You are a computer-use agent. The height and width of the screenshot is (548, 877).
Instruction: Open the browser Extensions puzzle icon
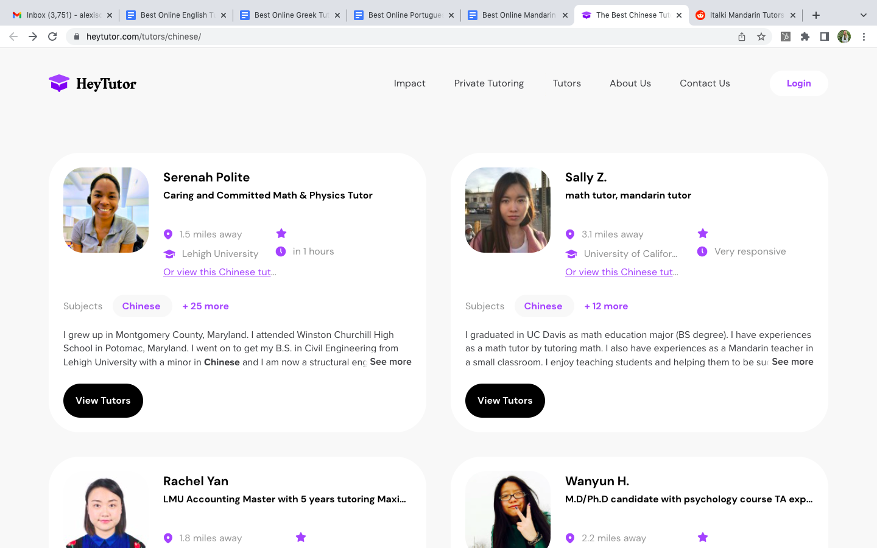(x=805, y=37)
